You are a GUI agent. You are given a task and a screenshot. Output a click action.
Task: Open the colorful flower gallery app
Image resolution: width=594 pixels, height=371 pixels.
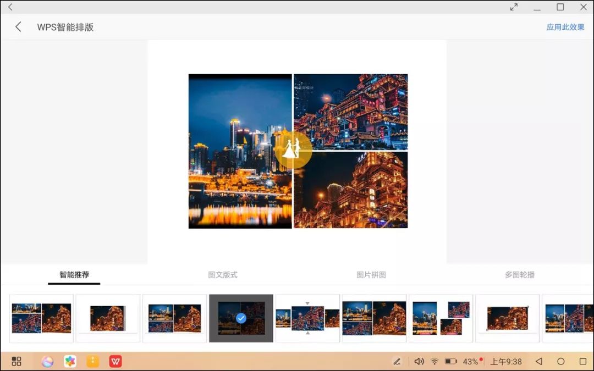pyautogui.click(x=70, y=362)
